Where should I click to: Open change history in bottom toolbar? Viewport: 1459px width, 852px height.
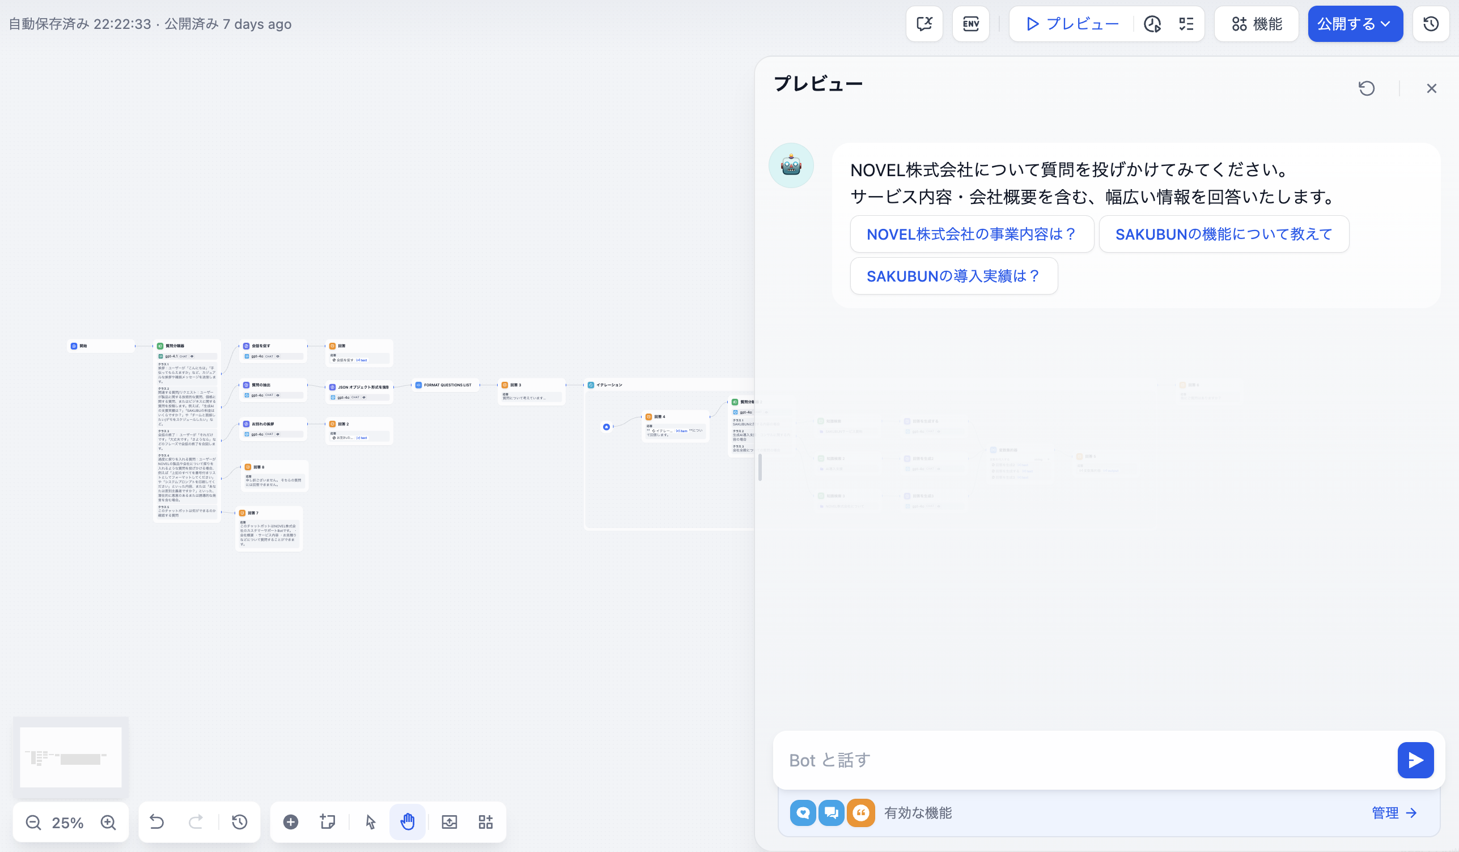point(239,822)
